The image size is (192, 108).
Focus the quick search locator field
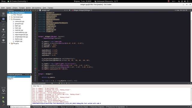[x=20, y=107]
